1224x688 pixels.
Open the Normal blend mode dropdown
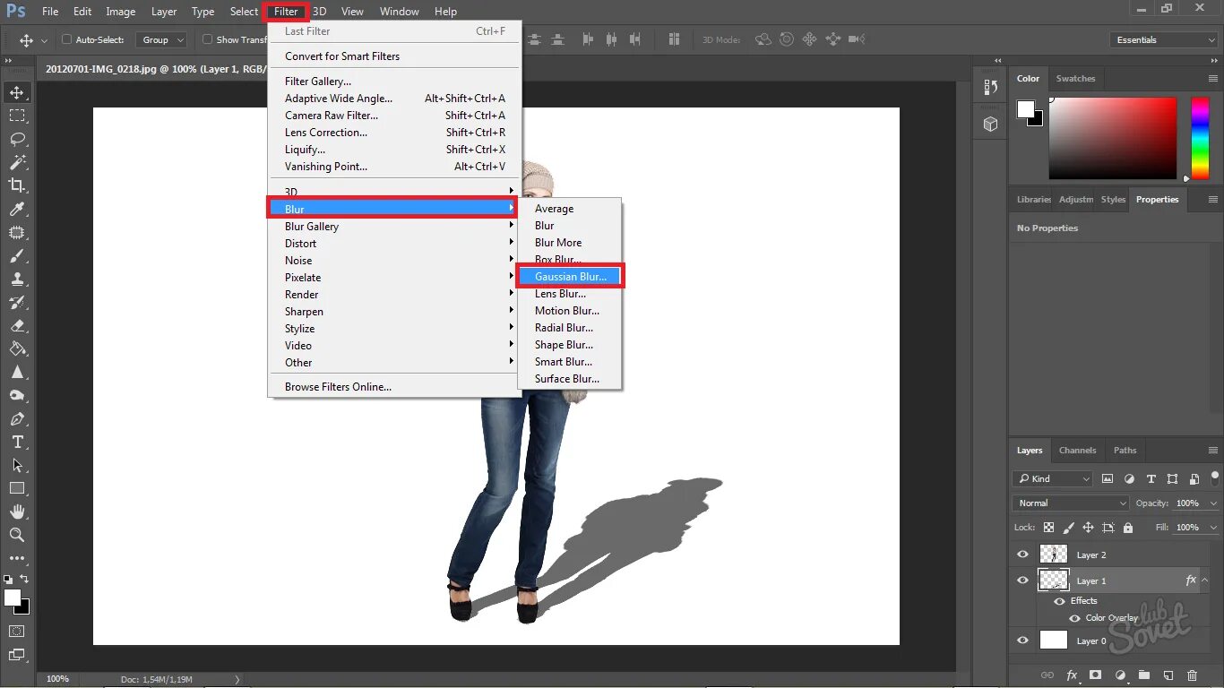[x=1071, y=503]
